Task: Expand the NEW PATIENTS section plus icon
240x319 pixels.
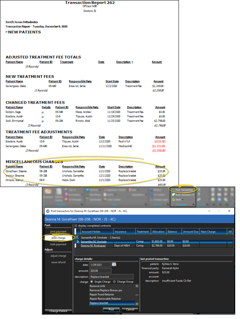Action: [7, 32]
